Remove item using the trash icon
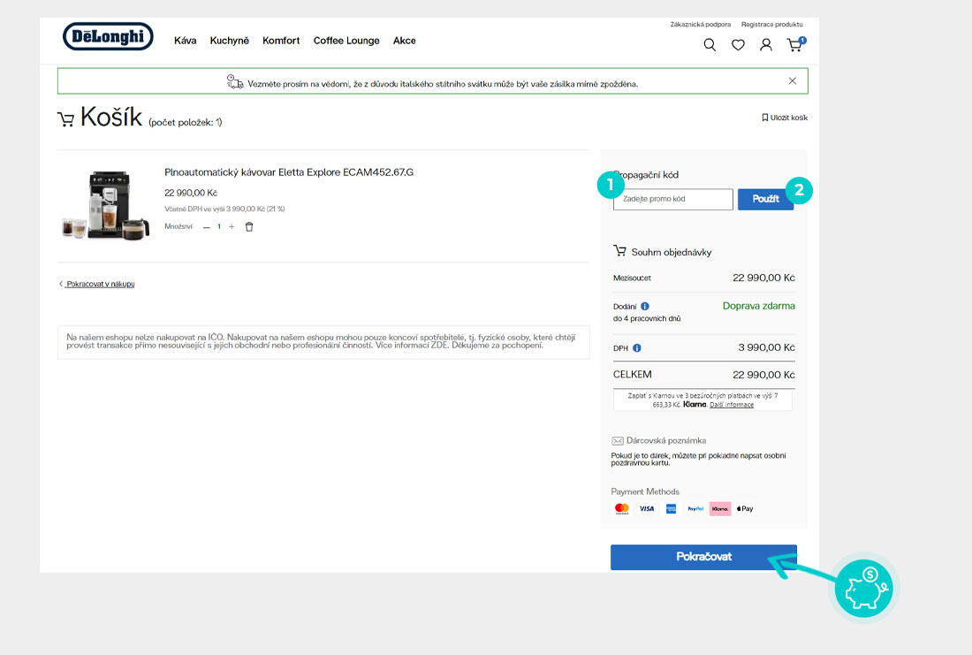 pos(249,227)
